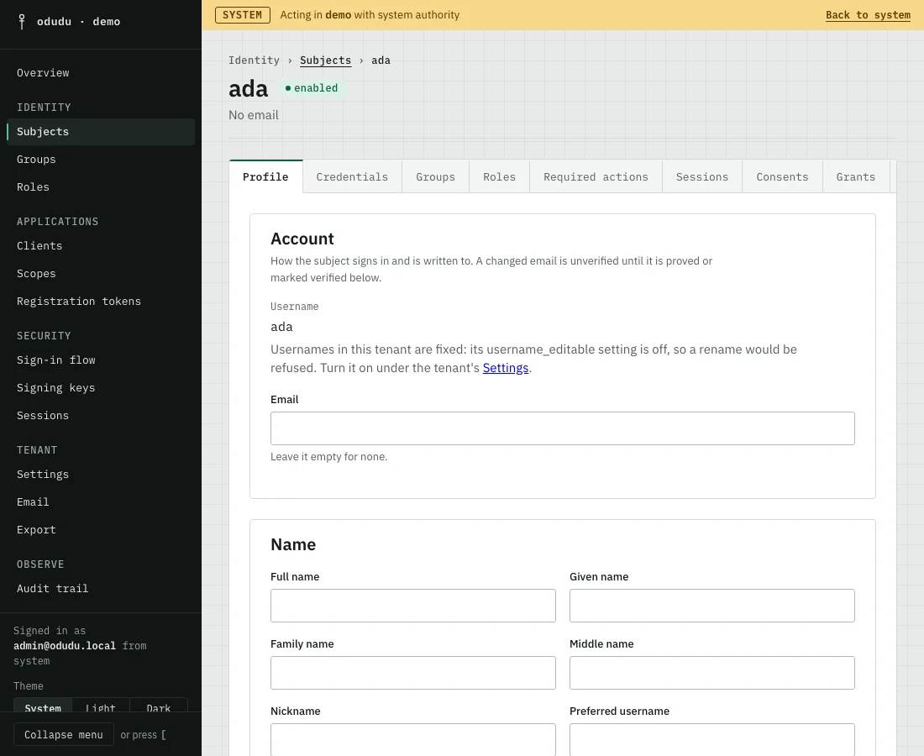This screenshot has width=924, height=756.
Task: Switch to the Sessions tab
Action: (702, 177)
